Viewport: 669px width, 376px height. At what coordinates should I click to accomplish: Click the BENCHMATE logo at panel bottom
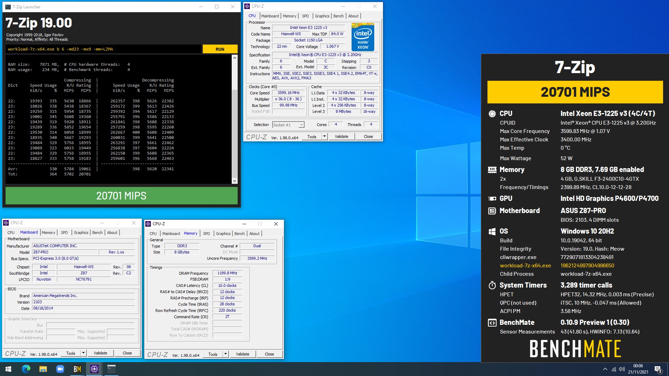tap(575, 349)
